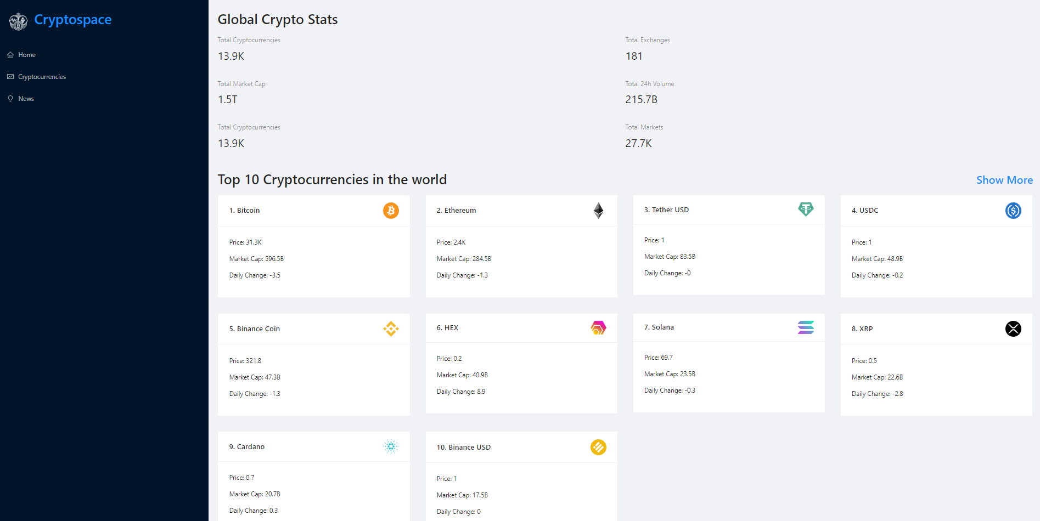Click the Show More link
This screenshot has width=1040, height=521.
coord(1004,180)
